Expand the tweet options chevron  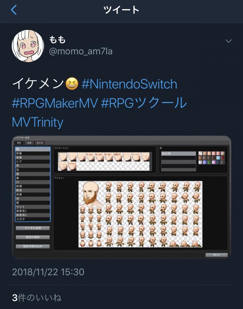point(229,41)
